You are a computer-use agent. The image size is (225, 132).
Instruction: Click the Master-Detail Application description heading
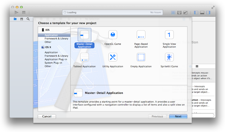point(104,93)
